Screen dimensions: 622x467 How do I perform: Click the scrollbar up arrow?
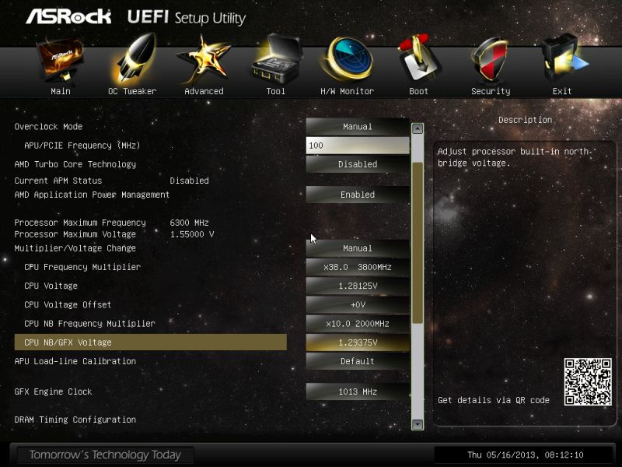418,128
